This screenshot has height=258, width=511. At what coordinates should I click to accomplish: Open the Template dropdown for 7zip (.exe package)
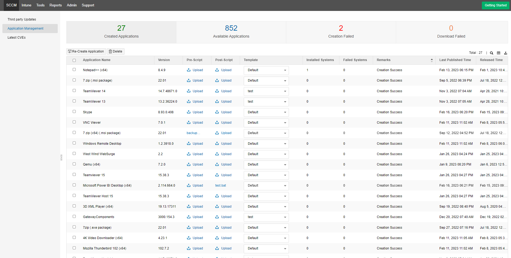click(266, 228)
